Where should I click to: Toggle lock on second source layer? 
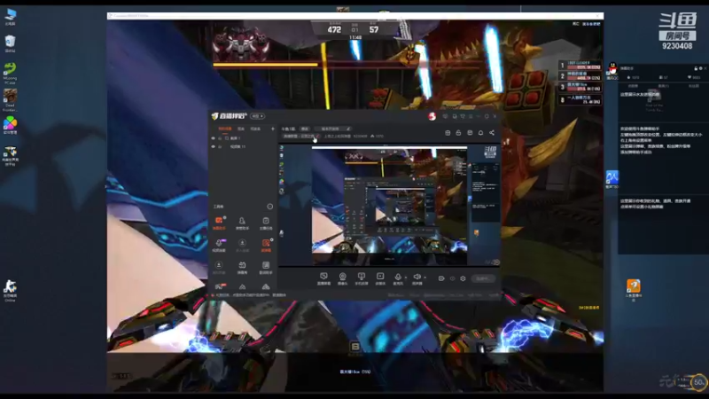click(x=220, y=146)
